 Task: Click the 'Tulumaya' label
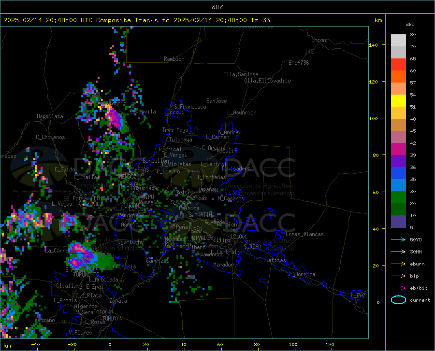(180, 140)
